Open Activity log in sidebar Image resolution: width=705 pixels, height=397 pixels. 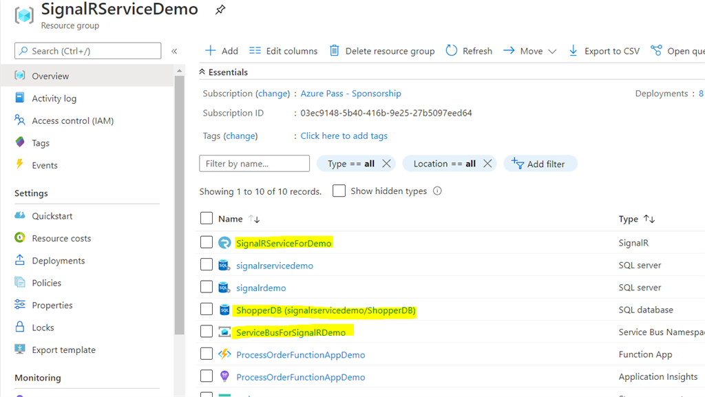[54, 98]
